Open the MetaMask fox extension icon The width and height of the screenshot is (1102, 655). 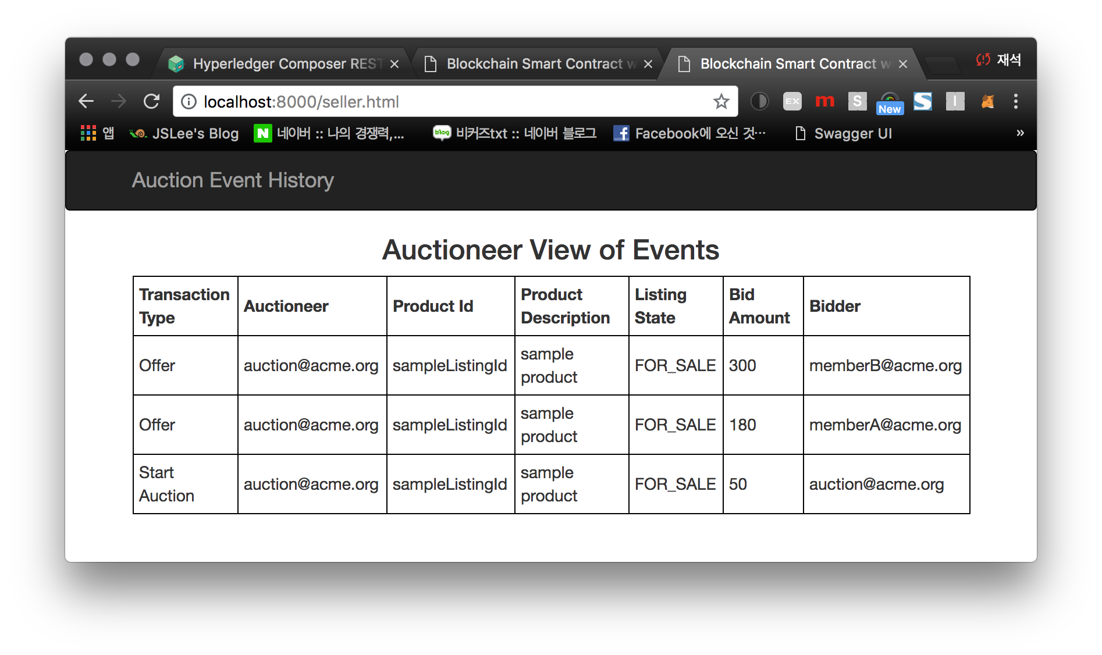pos(987,101)
